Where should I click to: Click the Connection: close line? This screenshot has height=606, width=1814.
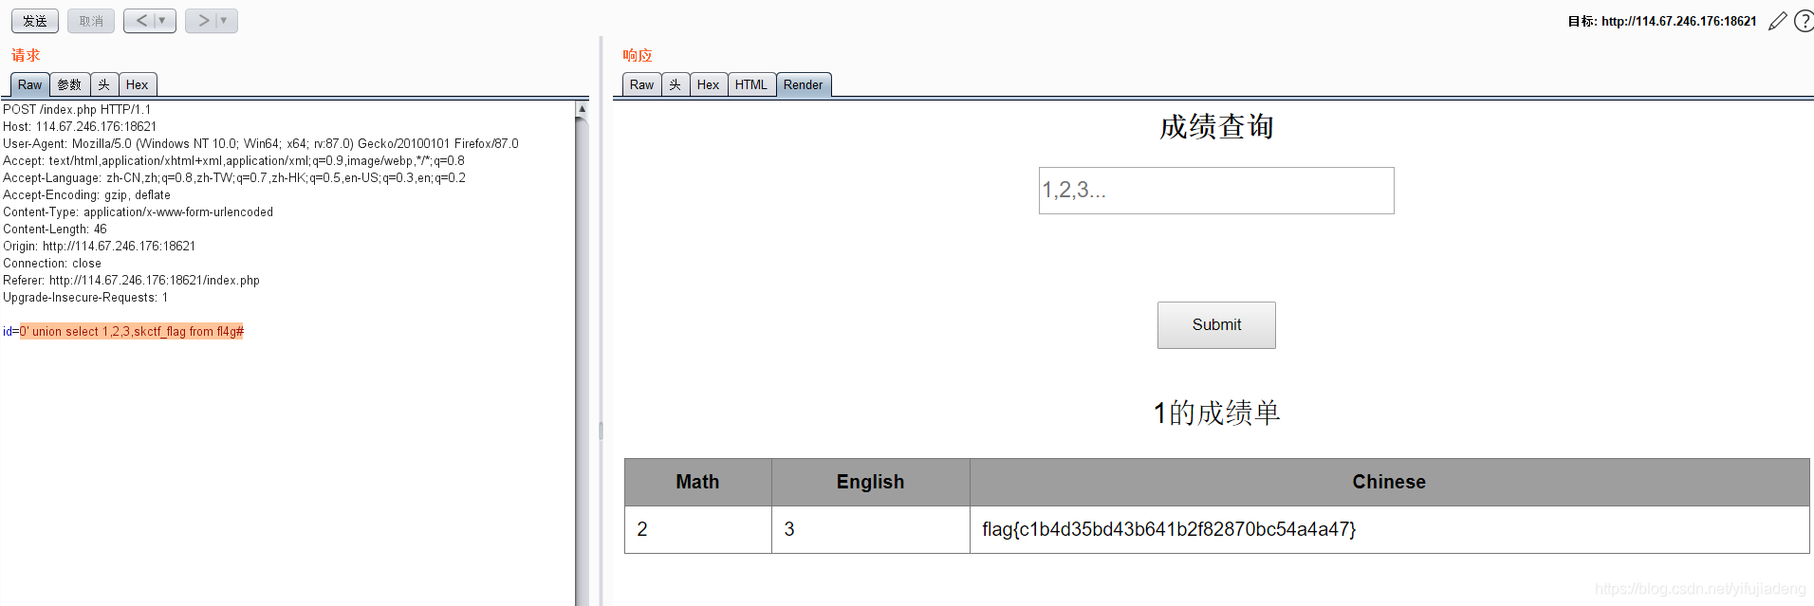(52, 263)
